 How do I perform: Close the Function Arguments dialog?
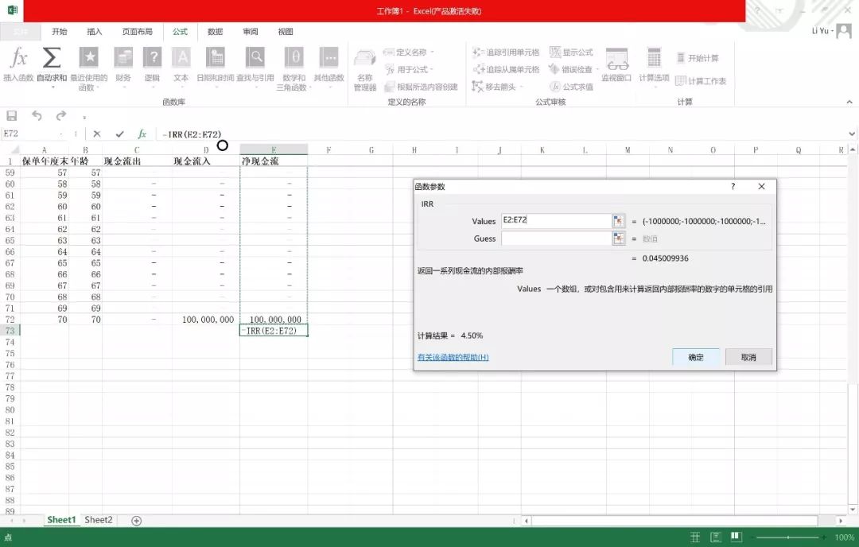761,186
